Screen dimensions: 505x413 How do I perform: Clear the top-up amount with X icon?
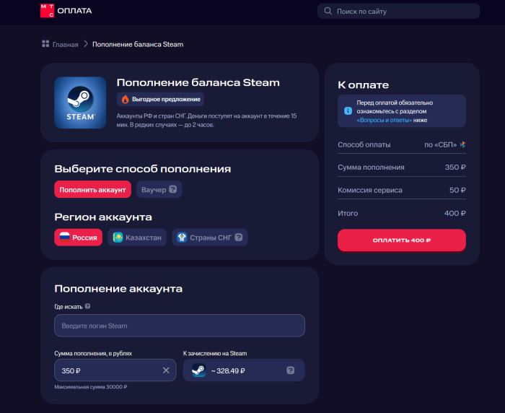click(x=166, y=370)
